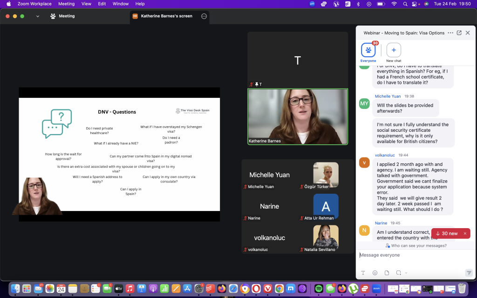Screen dimensions: 477x298
Task: Open Calendar from the dock
Action: tap(61, 288)
